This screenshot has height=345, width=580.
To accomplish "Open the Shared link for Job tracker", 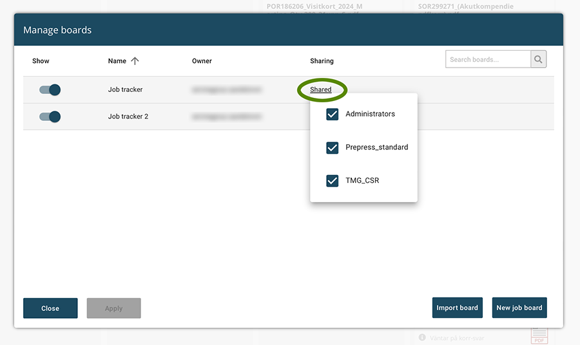I will pos(321,89).
